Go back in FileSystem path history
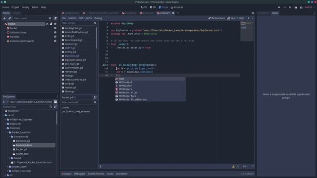The width and height of the screenshot is (317, 178). (x=4, y=102)
